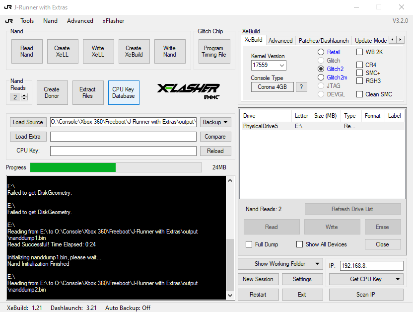Open the Advanced menu

pos(80,21)
